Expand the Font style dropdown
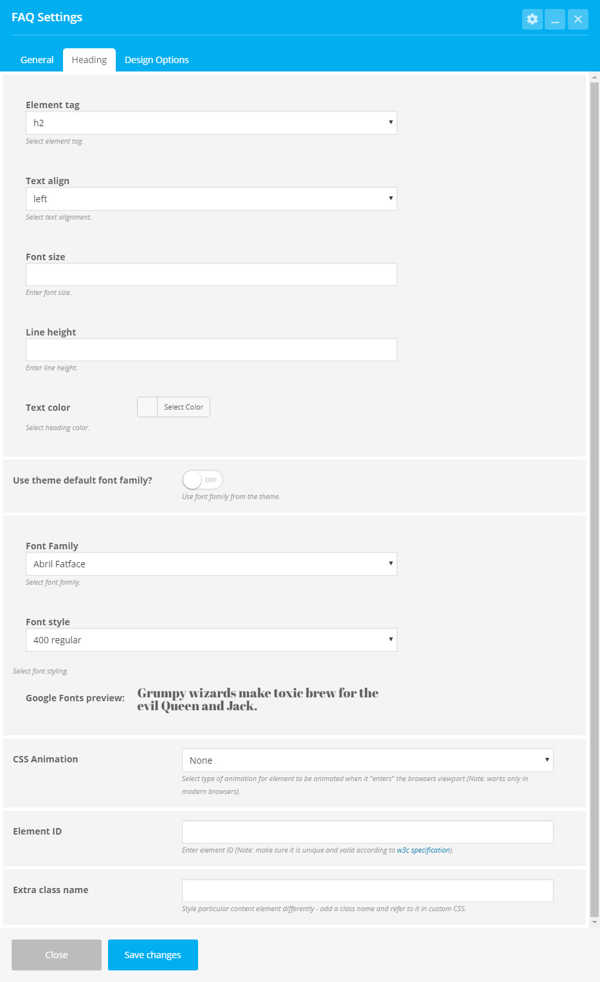 click(x=212, y=640)
